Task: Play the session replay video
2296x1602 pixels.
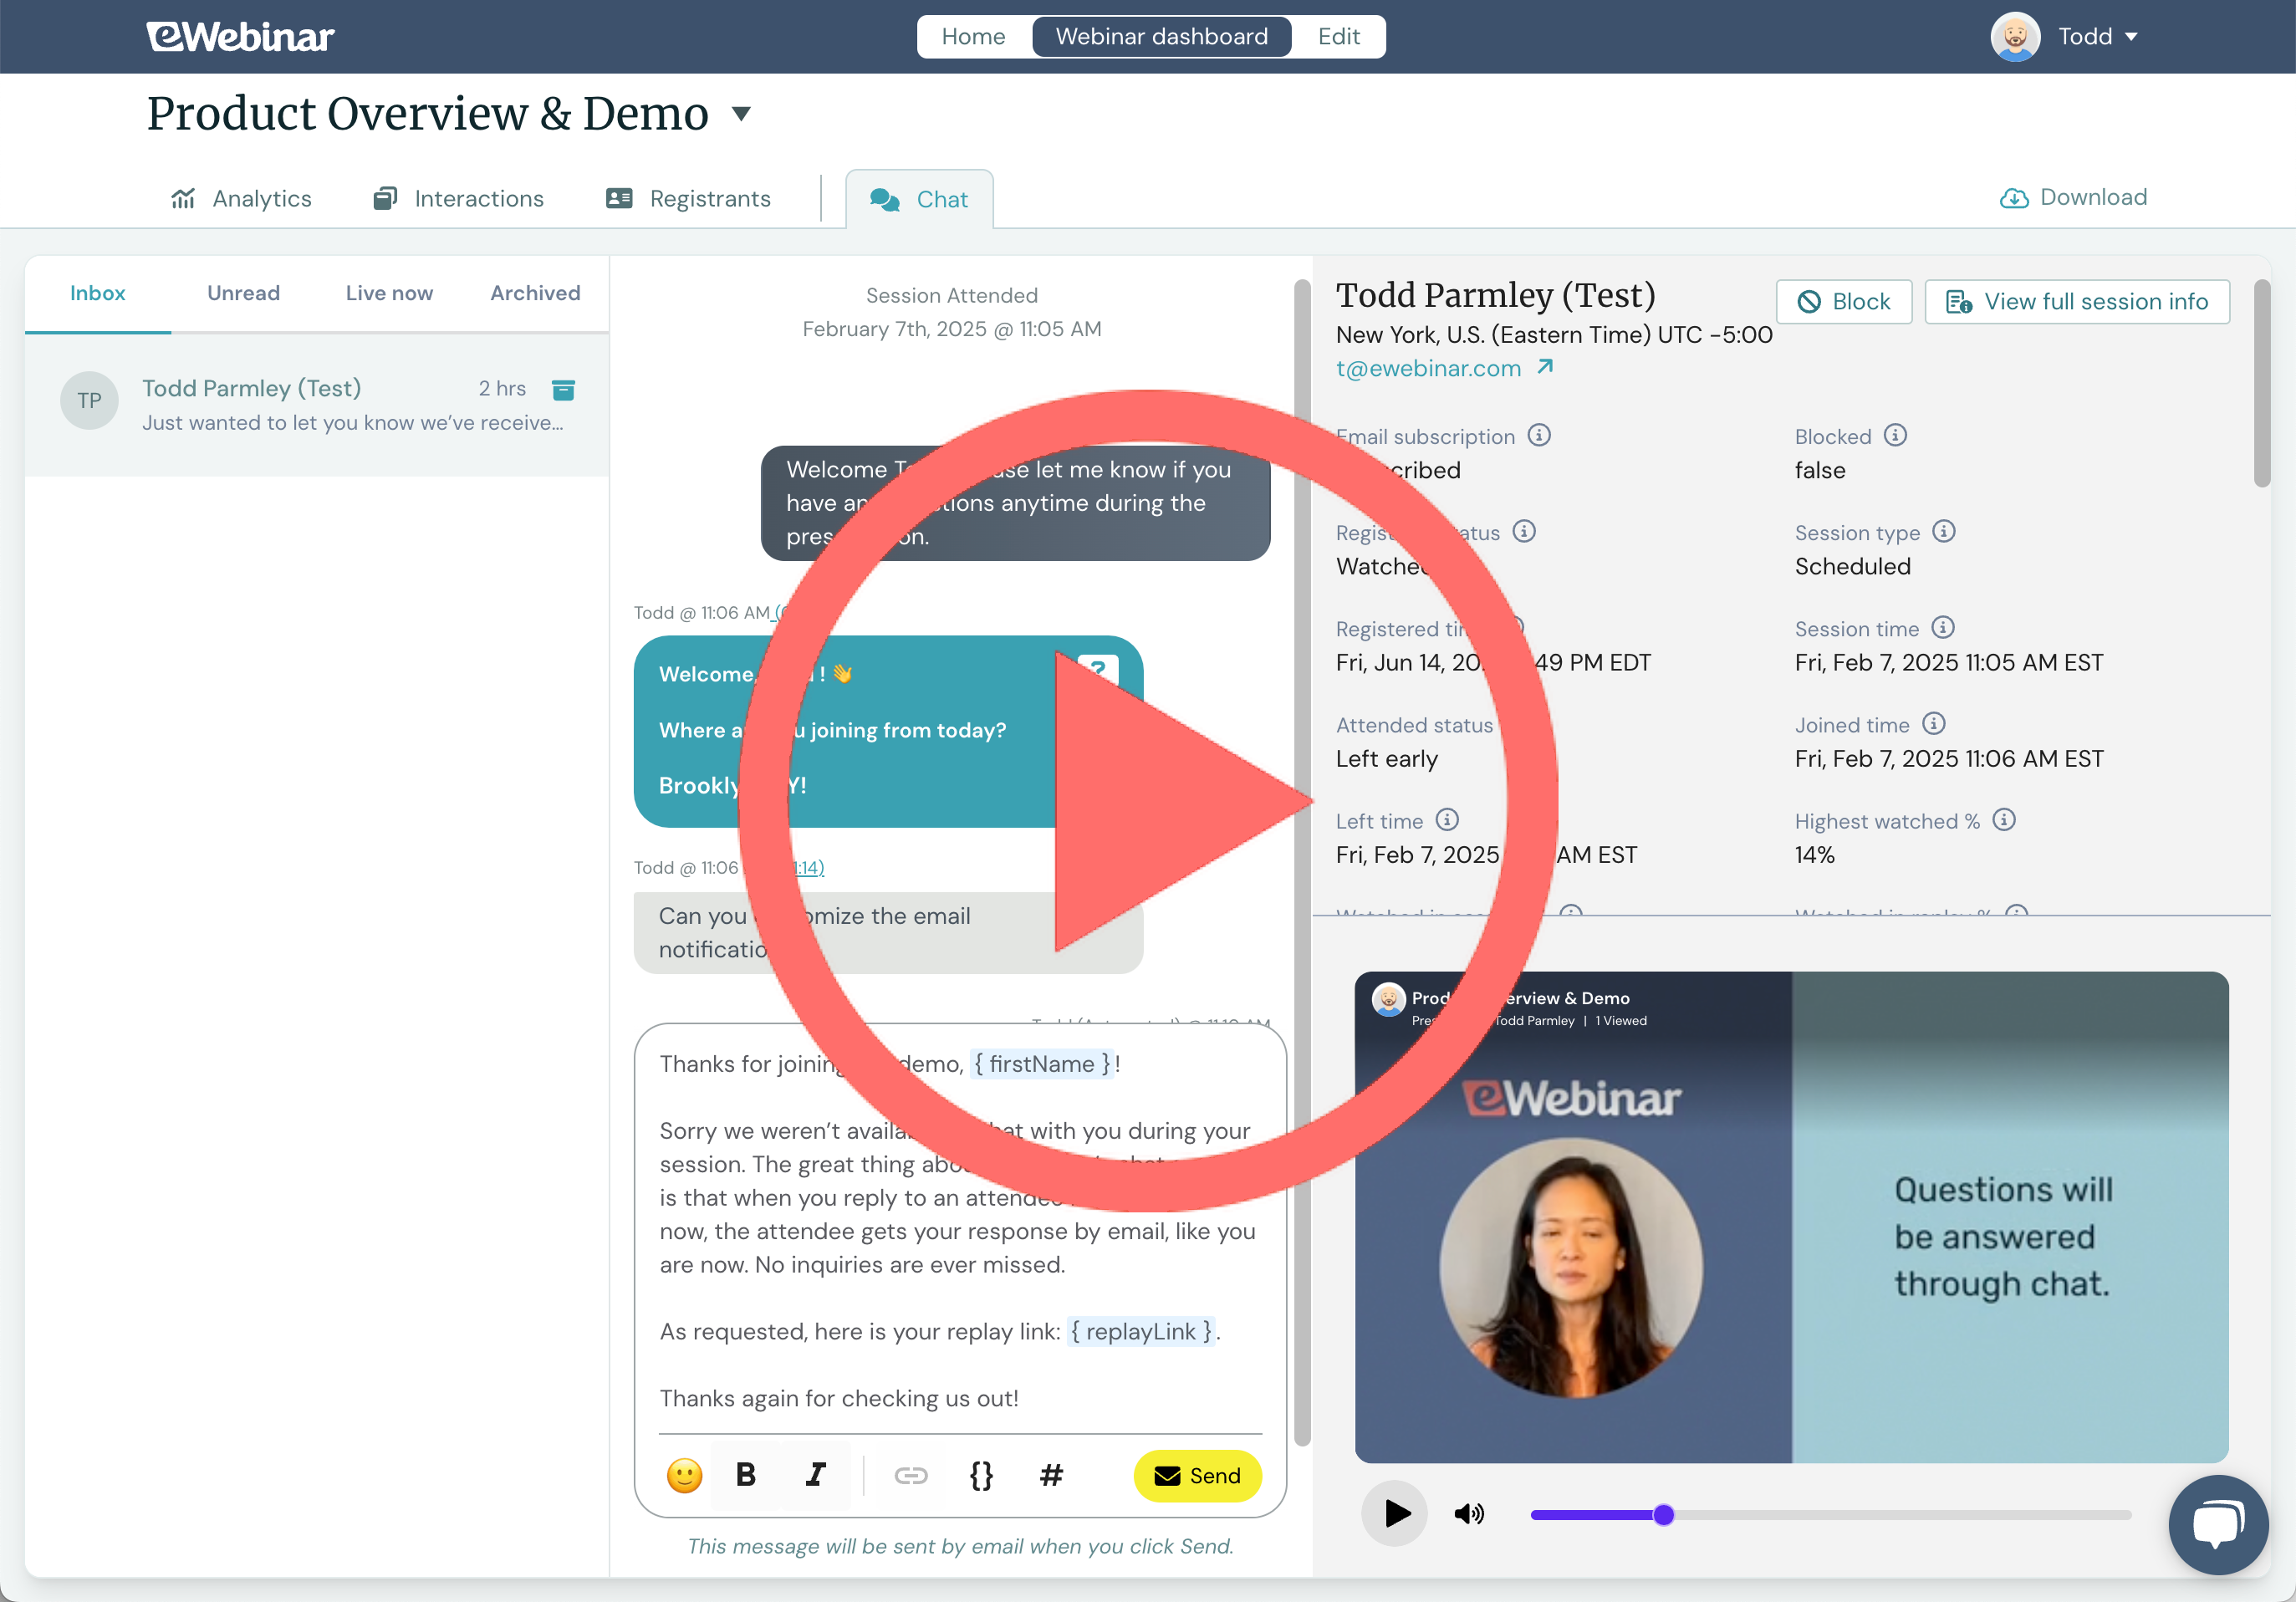Action: click(x=1396, y=1513)
